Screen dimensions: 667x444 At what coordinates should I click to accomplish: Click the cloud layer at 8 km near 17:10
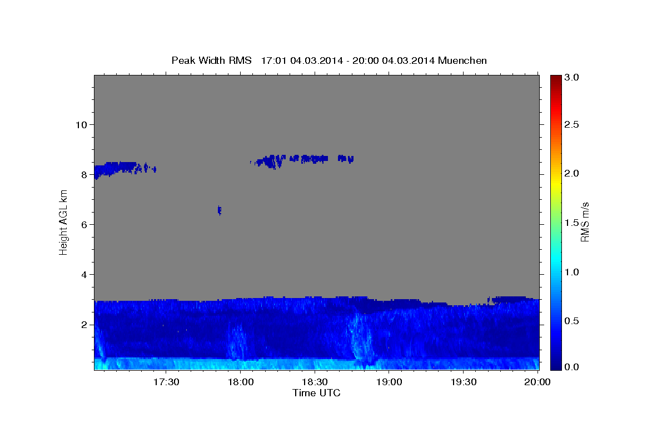(116, 168)
